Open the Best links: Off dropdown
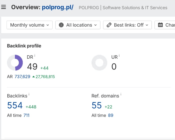This screenshot has height=140, width=175. click(127, 25)
